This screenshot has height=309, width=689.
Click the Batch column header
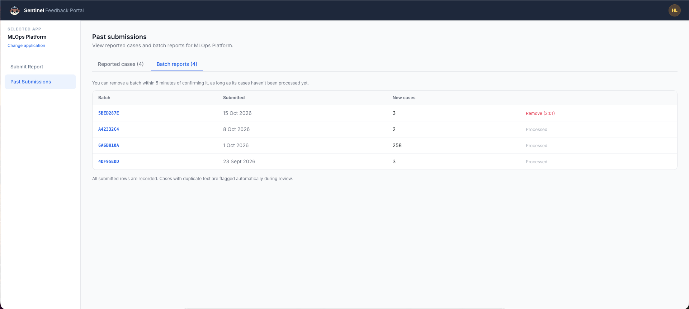(x=104, y=98)
